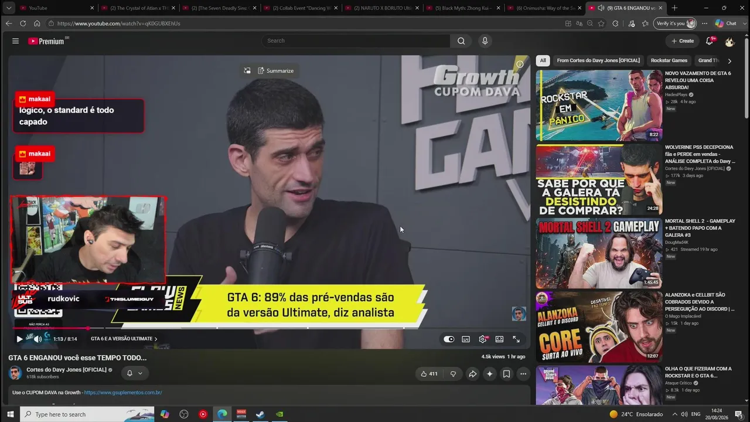The image size is (750, 422).
Task: Open more actions three-dot menu
Action: pyautogui.click(x=523, y=374)
